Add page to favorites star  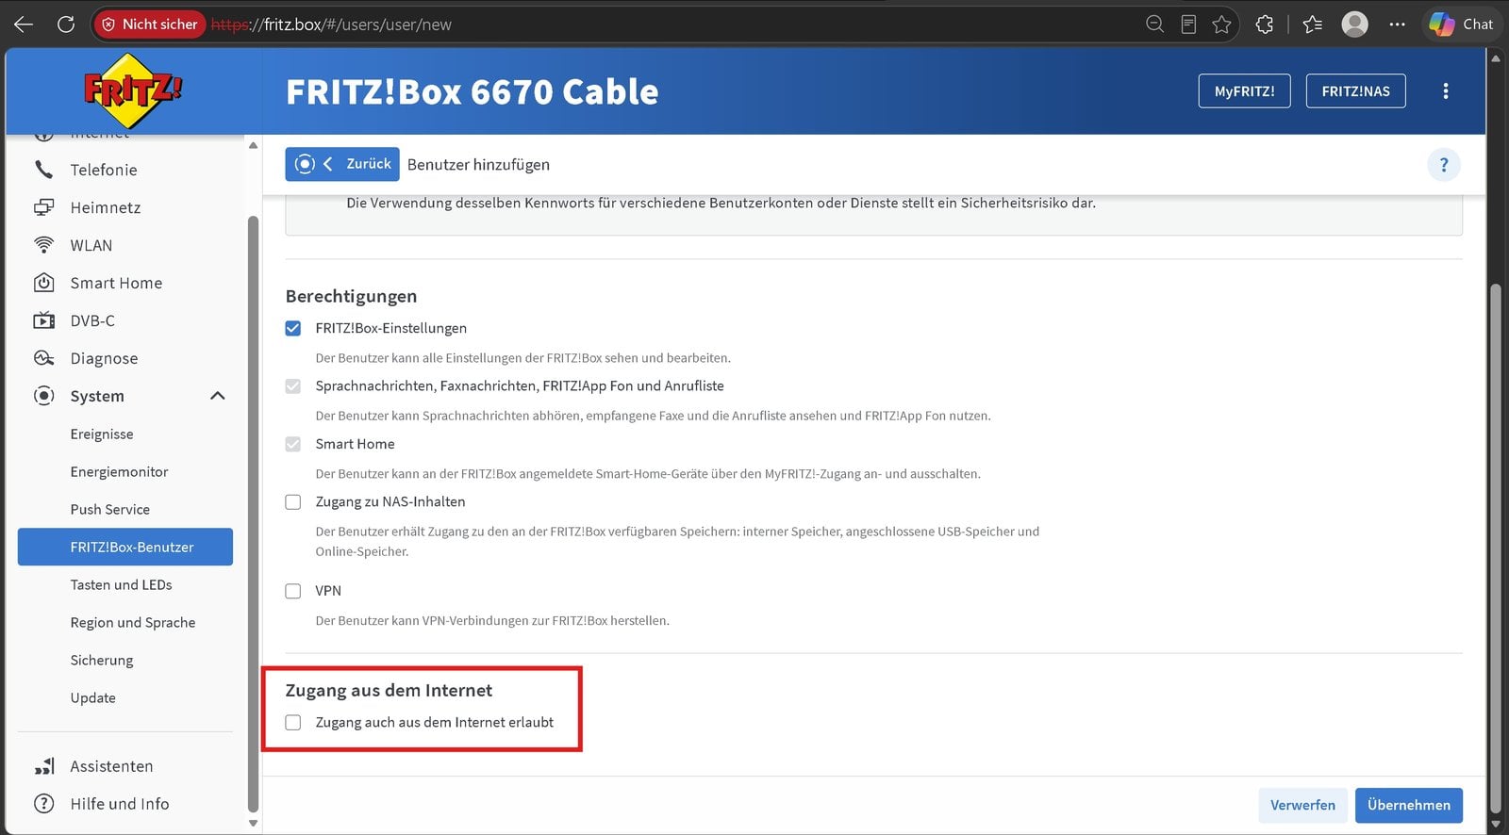tap(1222, 25)
